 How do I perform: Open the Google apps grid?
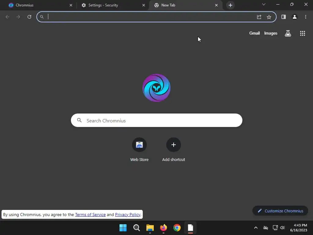pyautogui.click(x=303, y=33)
